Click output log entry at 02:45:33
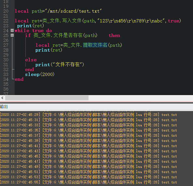193x186 pixels. coord(89,125)
